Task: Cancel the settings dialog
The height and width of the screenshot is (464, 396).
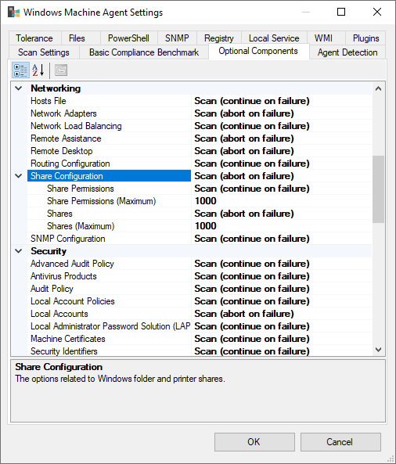Action: (x=340, y=442)
